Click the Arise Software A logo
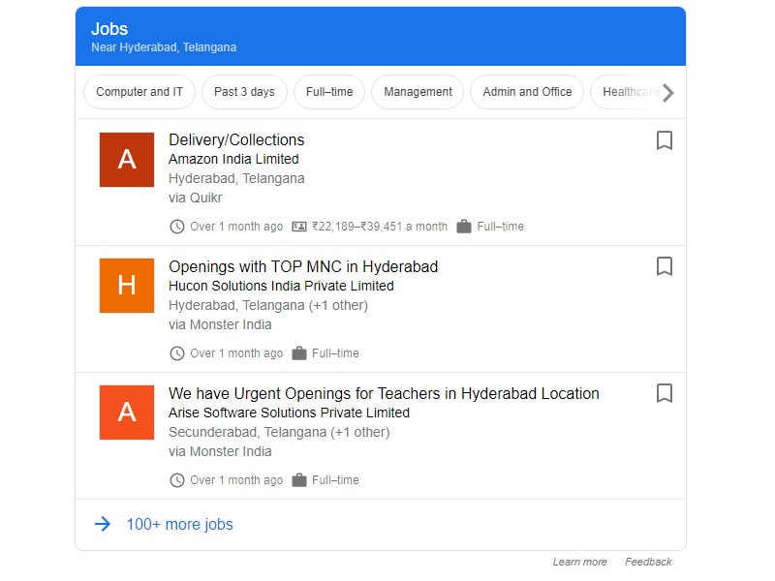775x581 pixels. pyautogui.click(x=127, y=413)
